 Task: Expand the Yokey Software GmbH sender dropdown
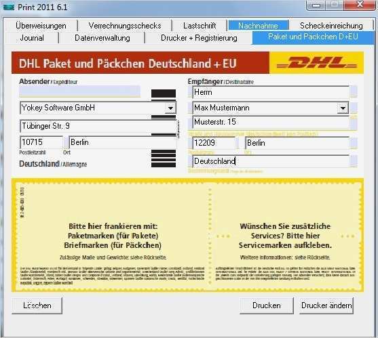tap(170, 108)
